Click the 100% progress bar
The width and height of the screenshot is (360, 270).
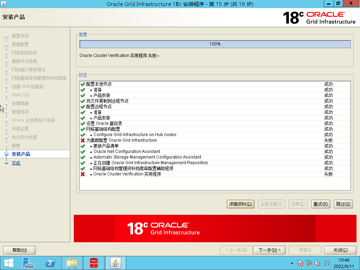[x=215, y=44]
